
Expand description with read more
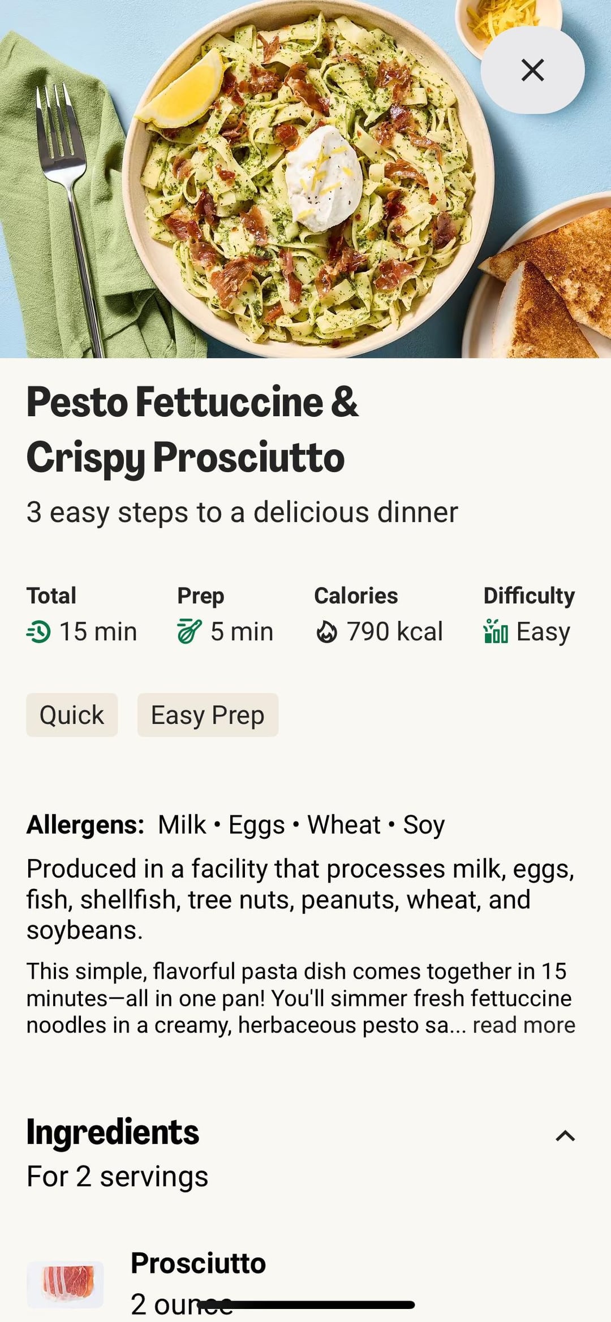tap(524, 1025)
